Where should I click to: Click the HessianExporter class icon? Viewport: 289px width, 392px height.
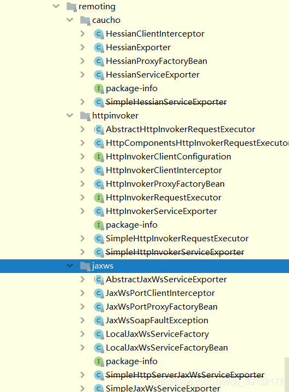(x=99, y=47)
